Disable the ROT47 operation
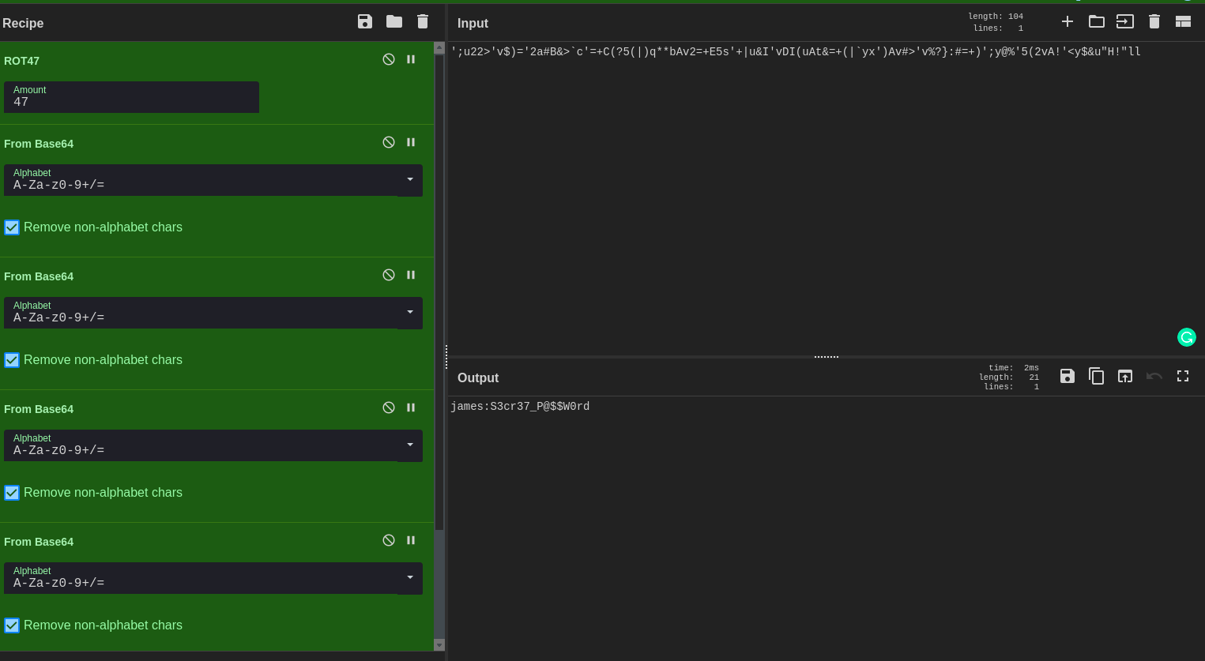Screen dimensions: 1205x661 click(x=389, y=59)
